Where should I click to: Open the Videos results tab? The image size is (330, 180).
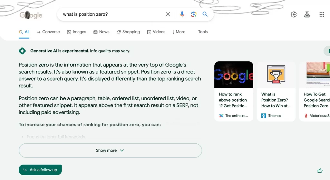point(156,32)
